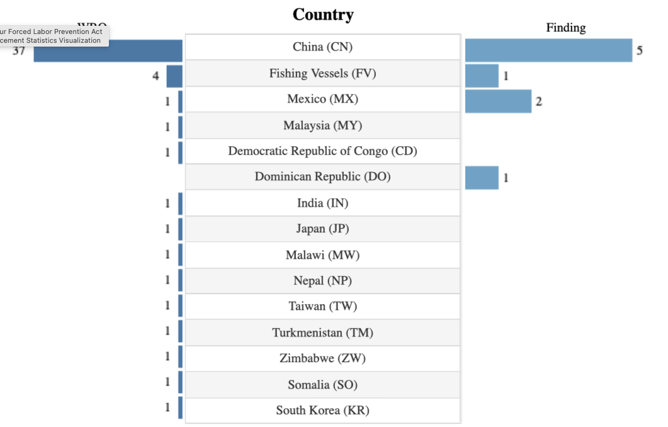Select the Fishing Vessels WRO bar
This screenshot has height=427, width=668.
click(174, 76)
